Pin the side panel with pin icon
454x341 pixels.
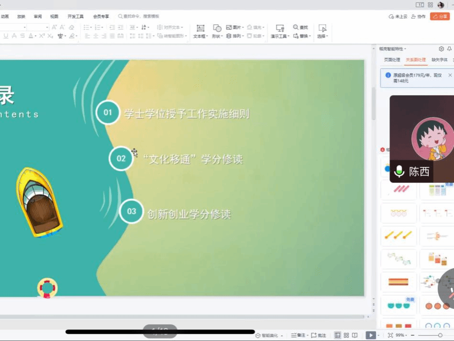pyautogui.click(x=449, y=49)
